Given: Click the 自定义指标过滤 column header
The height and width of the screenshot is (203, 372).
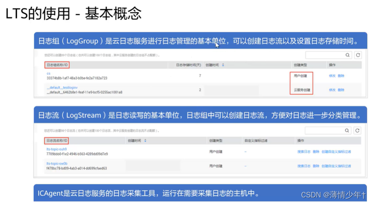Looking at the screenshot, I should tap(256, 140).
